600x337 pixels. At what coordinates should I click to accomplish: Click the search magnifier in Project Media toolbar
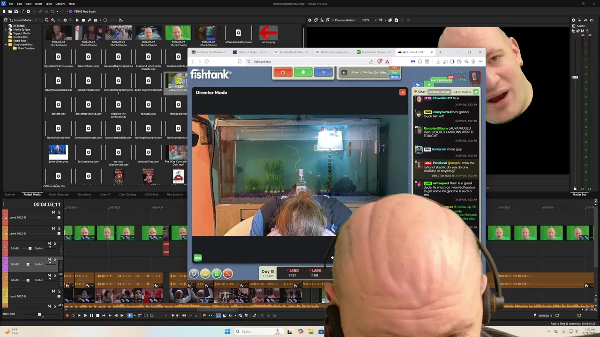(105, 20)
